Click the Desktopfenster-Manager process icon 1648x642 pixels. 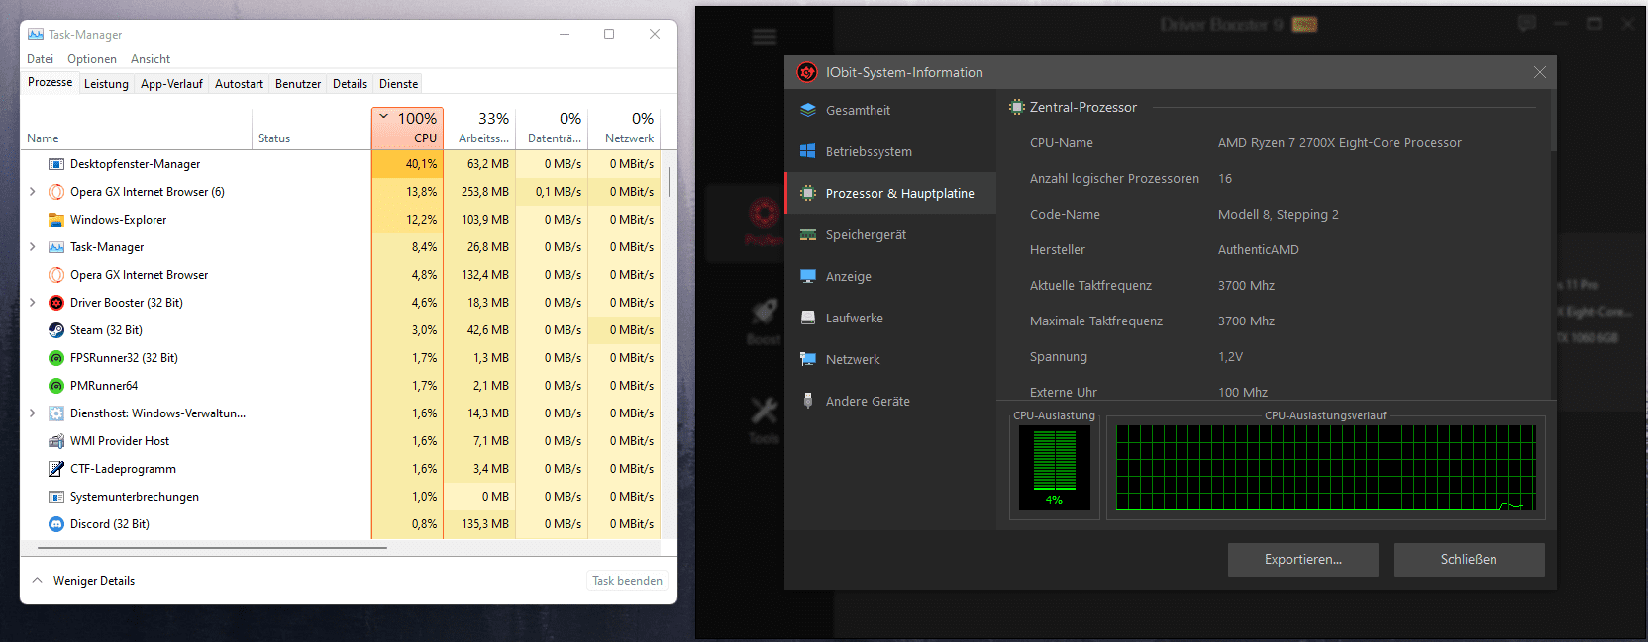click(56, 164)
